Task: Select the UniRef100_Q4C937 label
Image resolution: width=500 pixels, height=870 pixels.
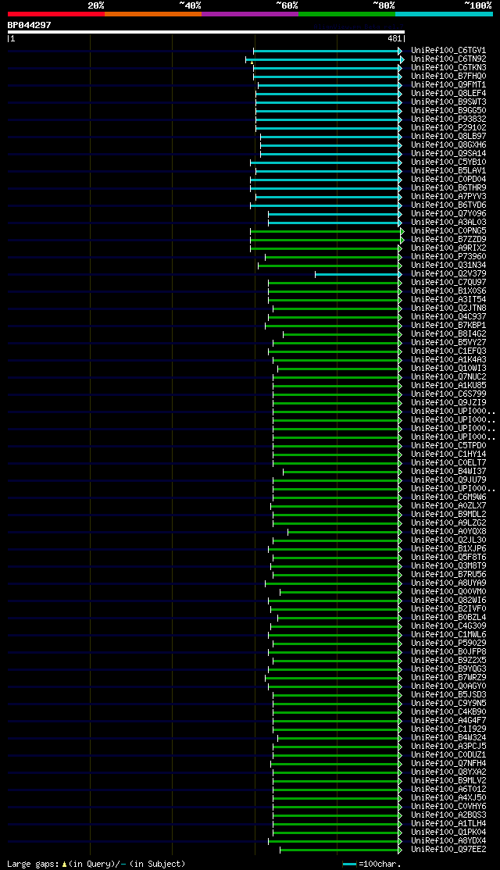Action: pos(448,317)
